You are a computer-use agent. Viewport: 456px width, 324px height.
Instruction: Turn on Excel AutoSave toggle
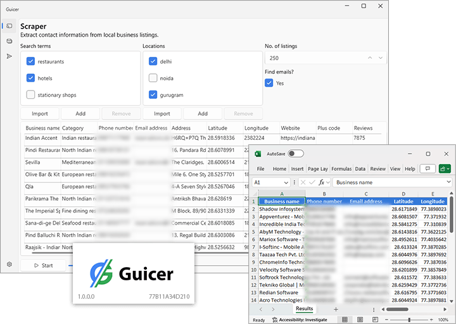pyautogui.click(x=295, y=154)
